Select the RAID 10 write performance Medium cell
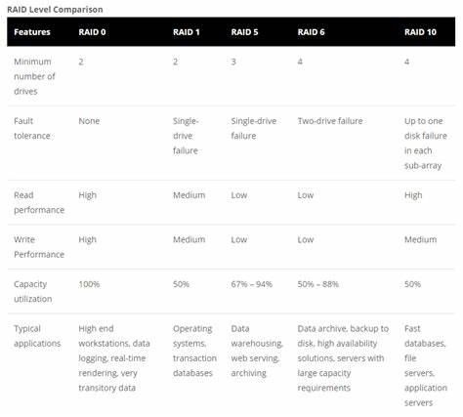The height and width of the screenshot is (417, 463). coord(420,239)
